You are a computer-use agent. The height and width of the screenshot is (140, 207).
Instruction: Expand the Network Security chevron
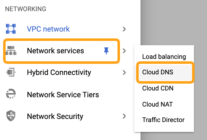click(124, 116)
